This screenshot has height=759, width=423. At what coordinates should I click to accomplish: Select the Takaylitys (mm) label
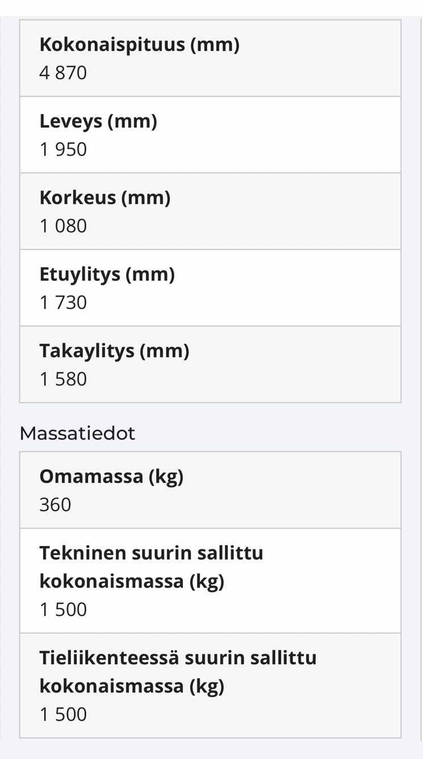(x=114, y=351)
